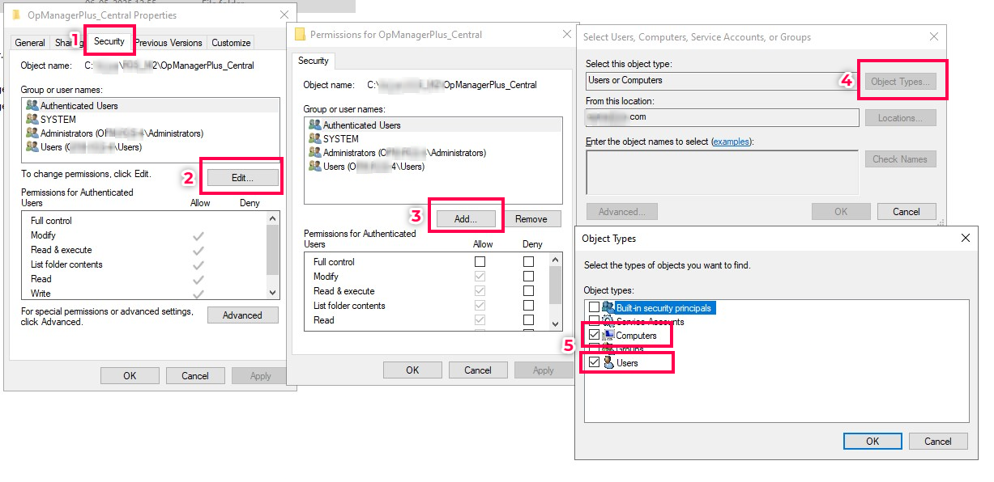The image size is (994, 482).
Task: Click Users group icon in Permissions dialog list
Action: pos(315,166)
